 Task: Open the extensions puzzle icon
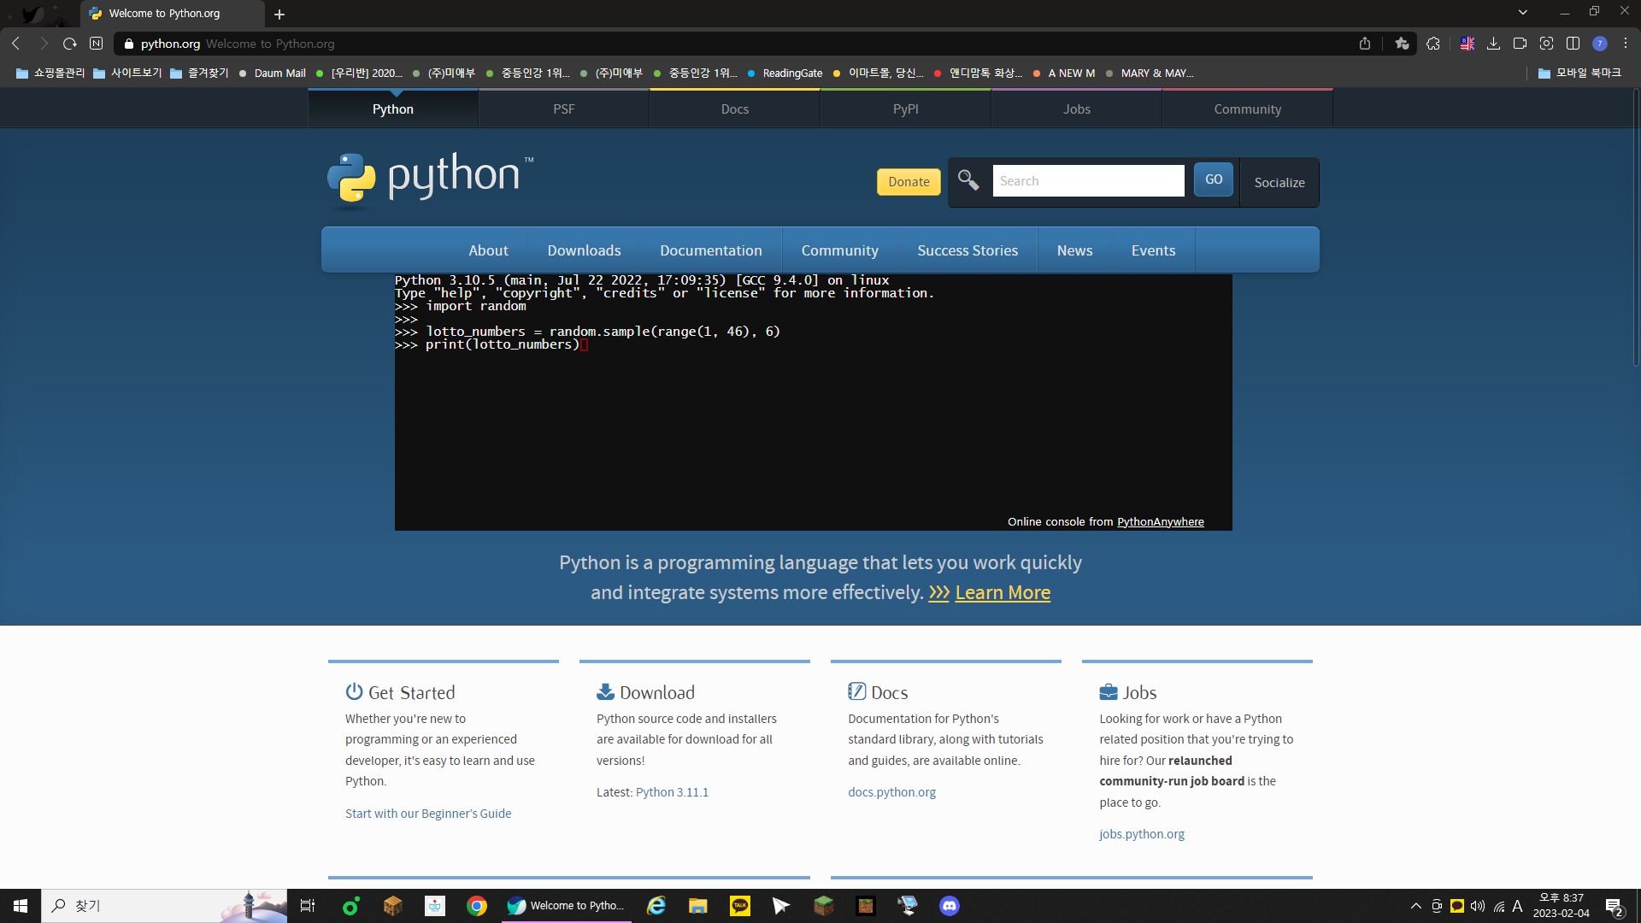1433,44
